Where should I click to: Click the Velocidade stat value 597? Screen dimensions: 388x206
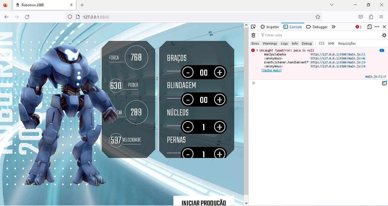click(x=116, y=140)
